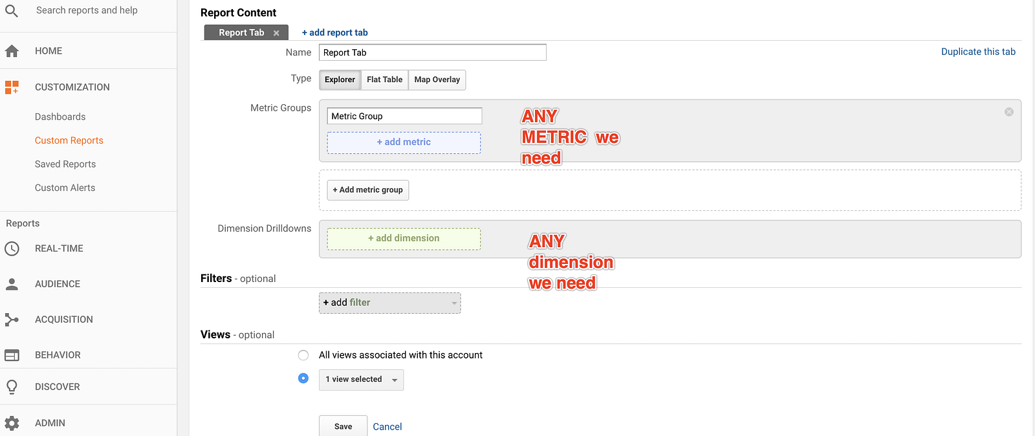
Task: Select All views associated with this account
Action: (x=303, y=355)
